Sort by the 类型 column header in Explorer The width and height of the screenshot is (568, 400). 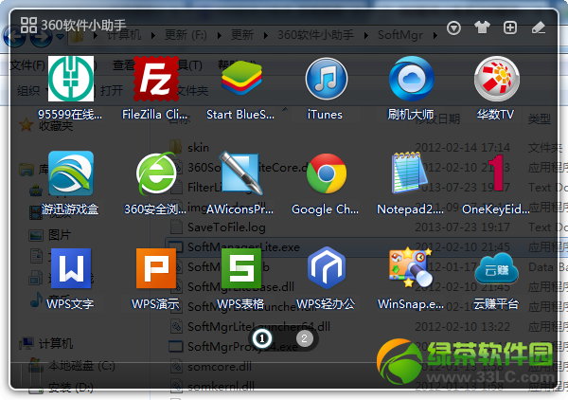coord(539,118)
